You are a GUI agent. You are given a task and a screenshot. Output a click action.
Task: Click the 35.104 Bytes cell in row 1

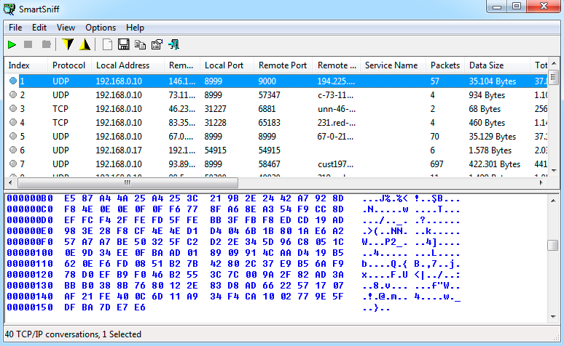(x=492, y=81)
